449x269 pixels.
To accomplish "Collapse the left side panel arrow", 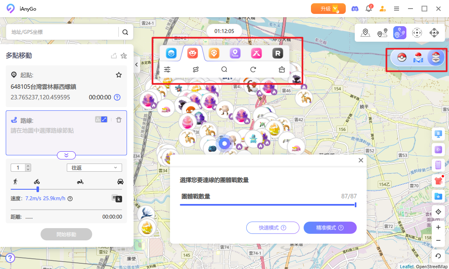I will [x=136, y=65].
